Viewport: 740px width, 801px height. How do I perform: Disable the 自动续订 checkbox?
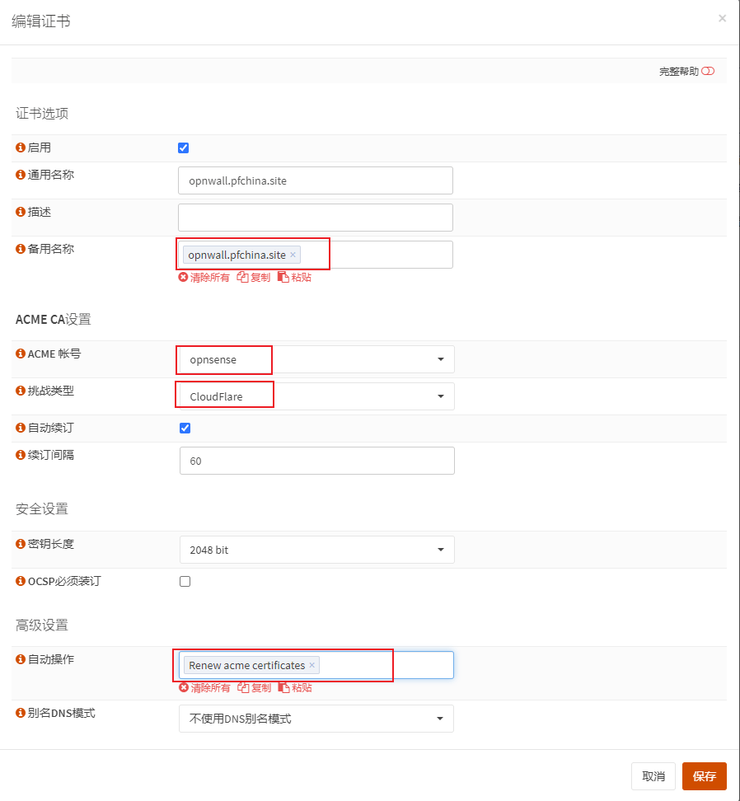[185, 429]
